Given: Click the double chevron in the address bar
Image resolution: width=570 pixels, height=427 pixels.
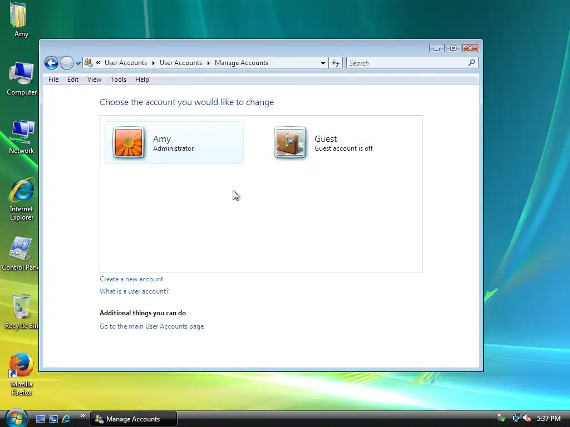Looking at the screenshot, I should 98,63.
